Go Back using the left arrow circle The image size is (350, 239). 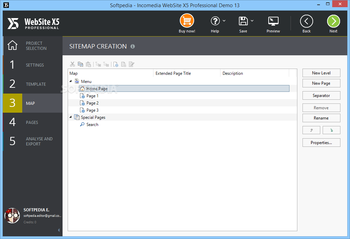307,21
